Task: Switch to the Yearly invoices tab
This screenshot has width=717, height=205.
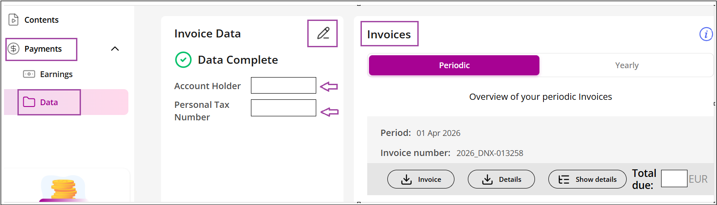Action: point(627,65)
